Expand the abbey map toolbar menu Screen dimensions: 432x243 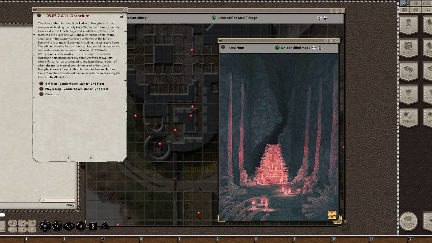[319, 18]
